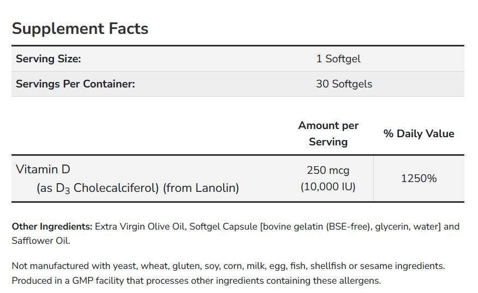Click the Vitamin D row label
Screen dimensions: 478x293
point(43,169)
